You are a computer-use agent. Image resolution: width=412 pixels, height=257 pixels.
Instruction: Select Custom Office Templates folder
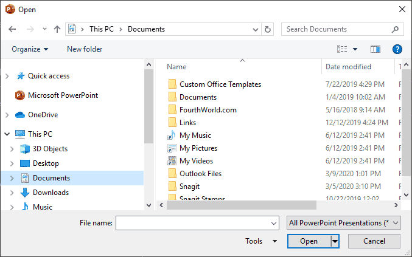(x=220, y=84)
